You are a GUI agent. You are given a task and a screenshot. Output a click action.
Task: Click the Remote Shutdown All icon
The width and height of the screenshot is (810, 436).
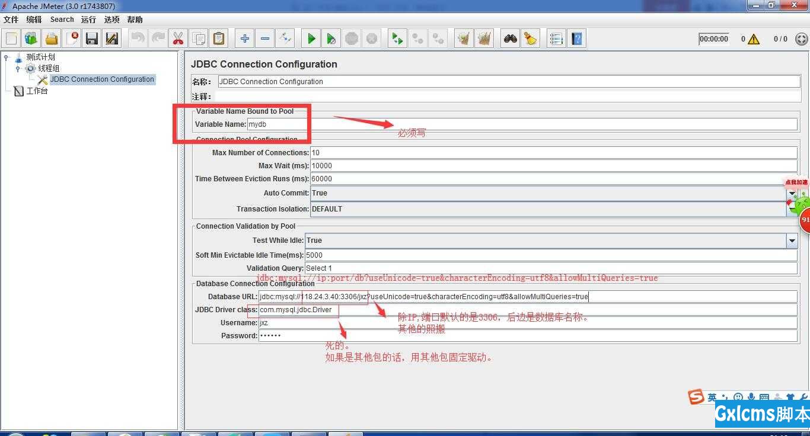438,39
